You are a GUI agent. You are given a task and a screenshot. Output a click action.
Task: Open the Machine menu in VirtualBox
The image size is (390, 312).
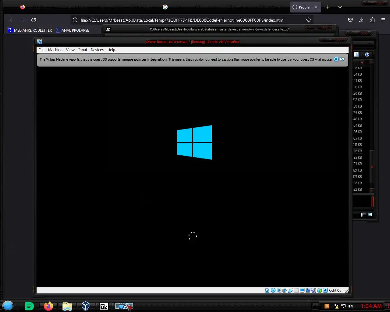point(55,50)
